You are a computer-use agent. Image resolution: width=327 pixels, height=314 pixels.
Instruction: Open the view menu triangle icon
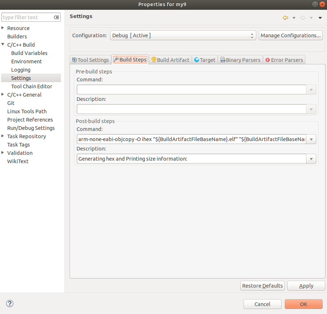pyautogui.click(x=320, y=18)
